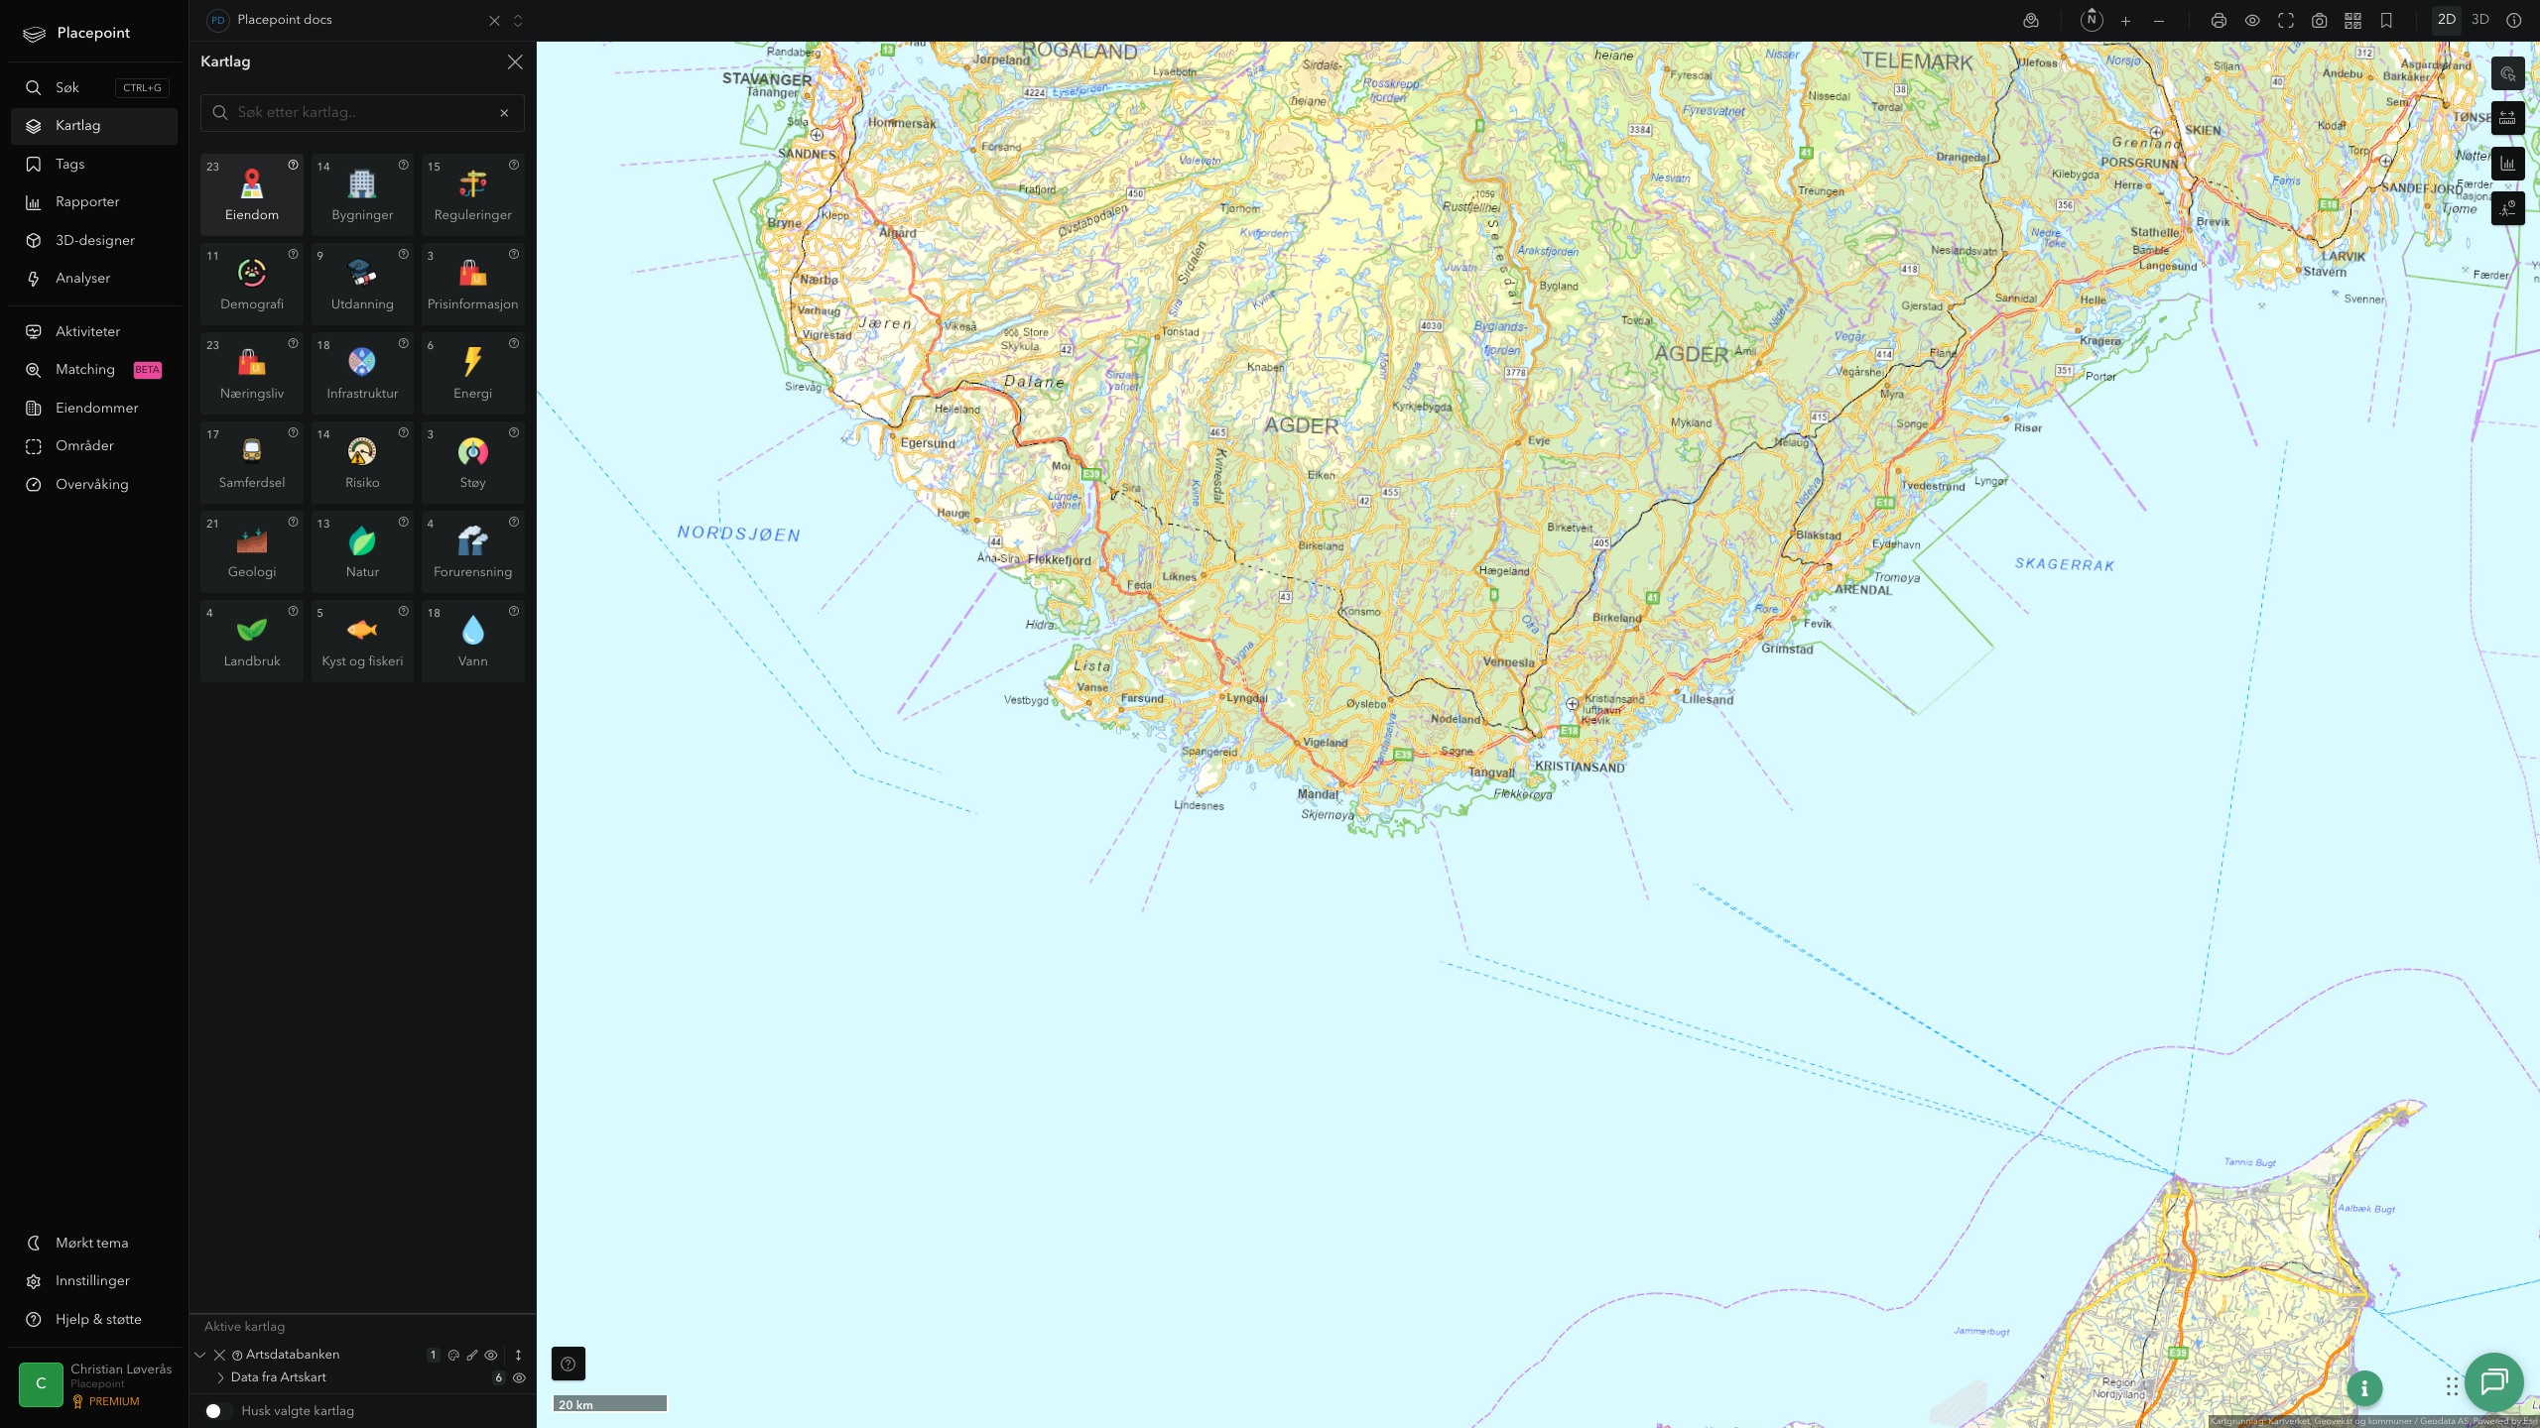
Task: Hide the Data fra Artskart sublayer
Action: click(x=519, y=1377)
